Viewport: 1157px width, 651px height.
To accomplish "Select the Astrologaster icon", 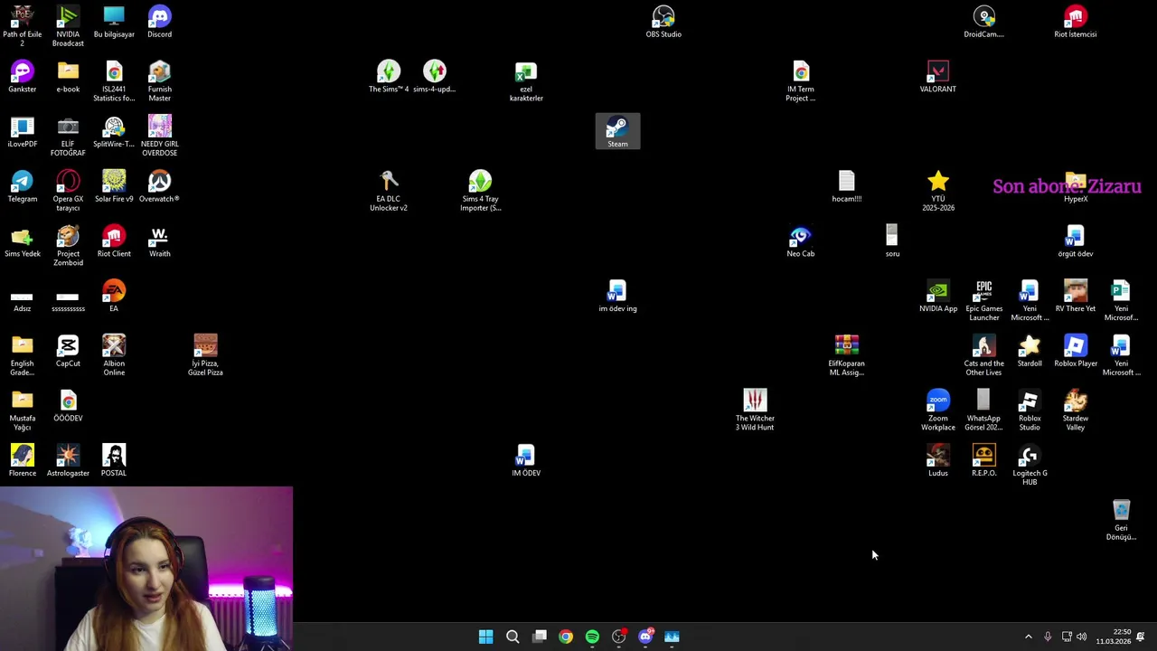I will click(68, 461).
